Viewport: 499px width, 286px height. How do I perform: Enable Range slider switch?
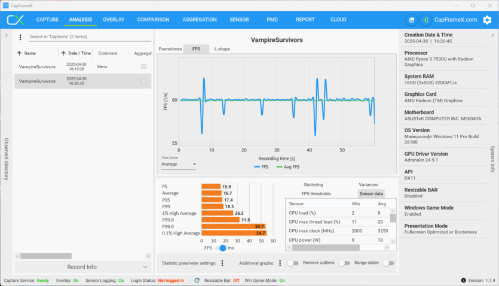point(388,263)
